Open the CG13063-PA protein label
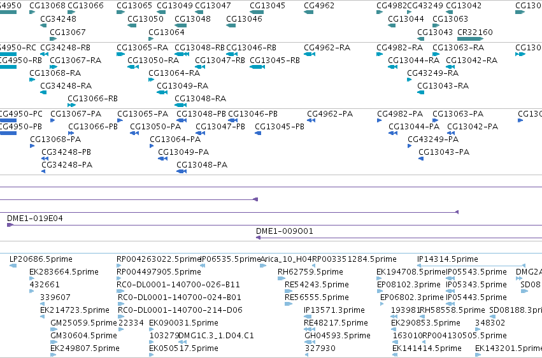Screen dimensions: 542x358 (458, 114)
